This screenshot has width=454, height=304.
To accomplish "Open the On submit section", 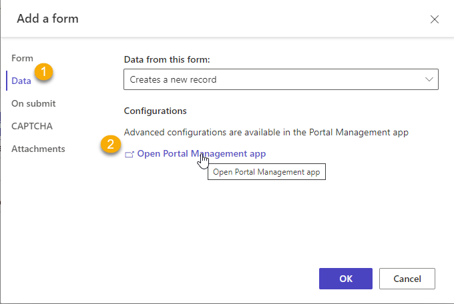I will pos(33,103).
